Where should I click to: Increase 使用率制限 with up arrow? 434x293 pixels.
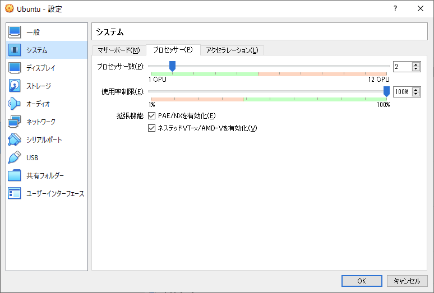point(415,90)
